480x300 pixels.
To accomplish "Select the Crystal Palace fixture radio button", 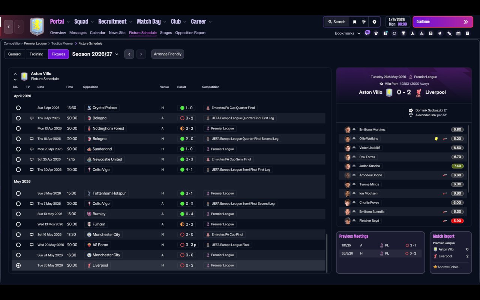I will click(18, 108).
